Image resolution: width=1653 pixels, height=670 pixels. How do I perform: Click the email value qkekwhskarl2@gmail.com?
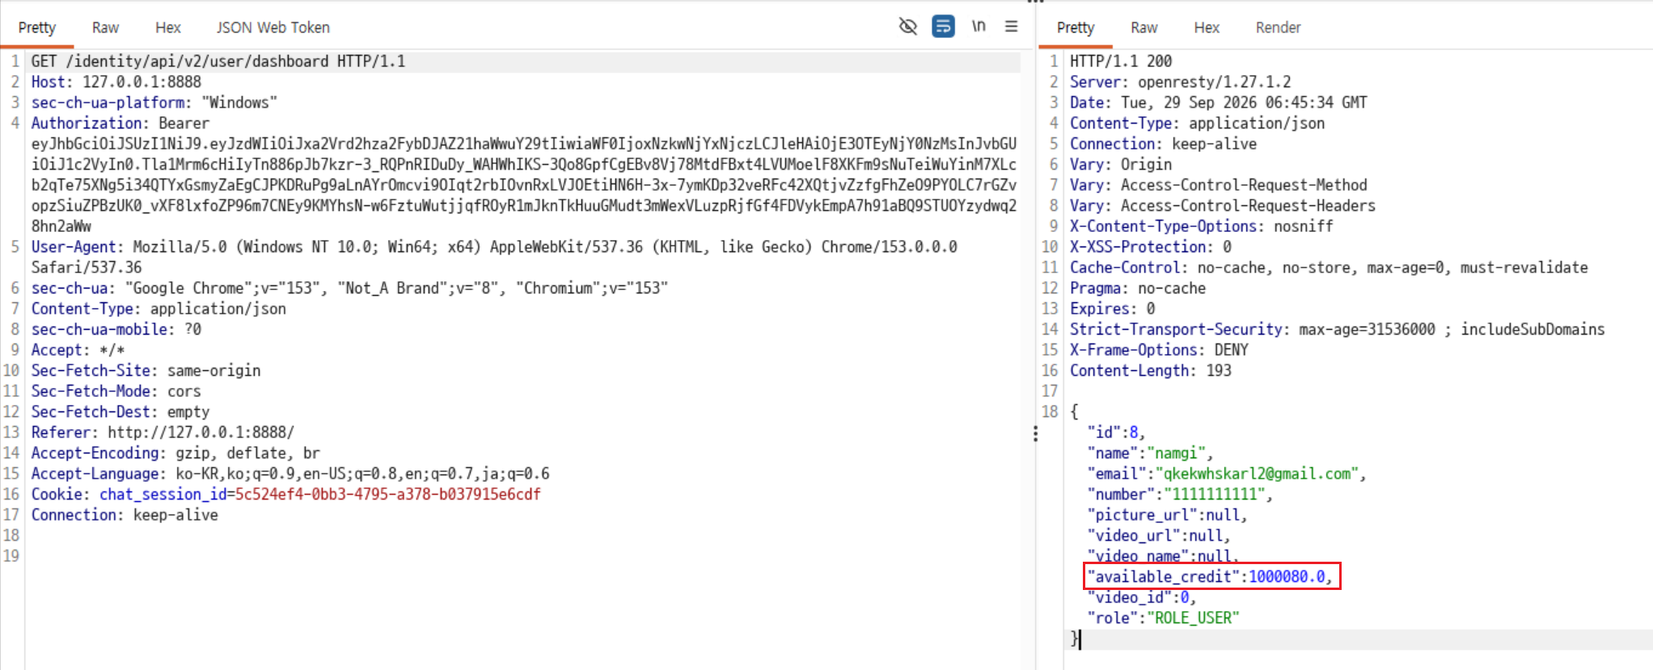click(x=1257, y=474)
